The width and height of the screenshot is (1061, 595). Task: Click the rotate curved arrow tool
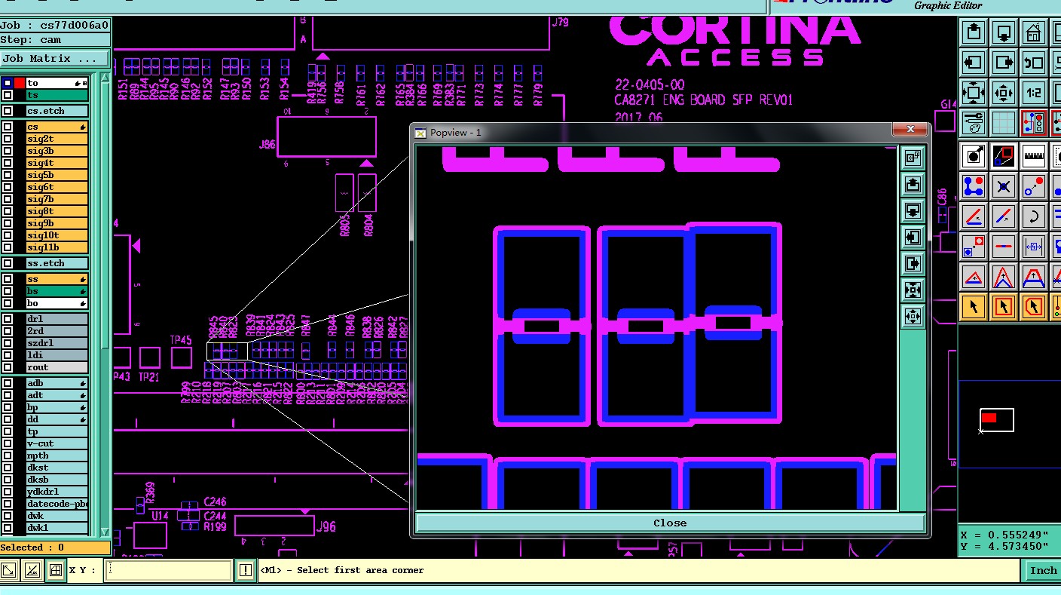pos(1034,216)
